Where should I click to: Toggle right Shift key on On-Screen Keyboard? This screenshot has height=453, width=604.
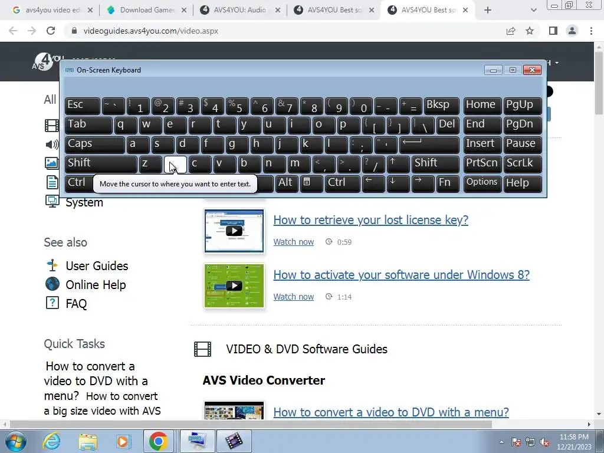click(436, 164)
